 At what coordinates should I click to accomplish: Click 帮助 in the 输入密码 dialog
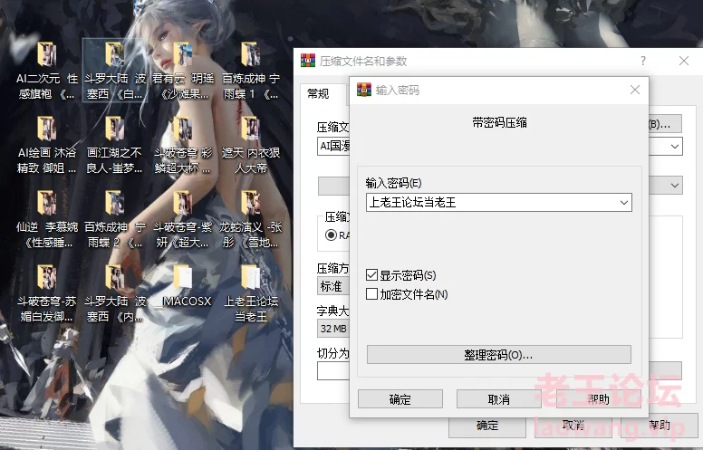click(598, 399)
